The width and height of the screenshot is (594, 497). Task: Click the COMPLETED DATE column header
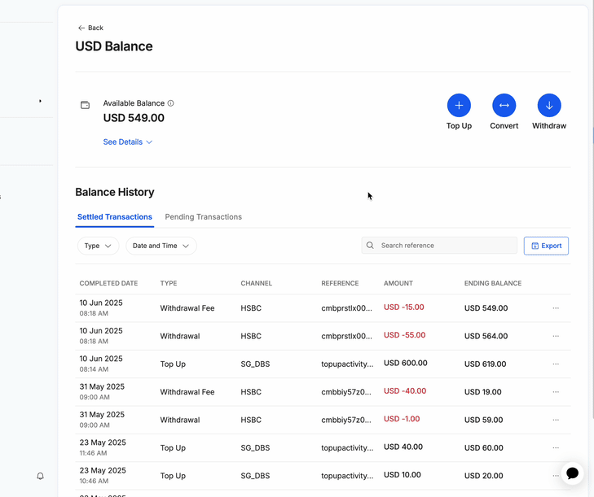pos(108,283)
